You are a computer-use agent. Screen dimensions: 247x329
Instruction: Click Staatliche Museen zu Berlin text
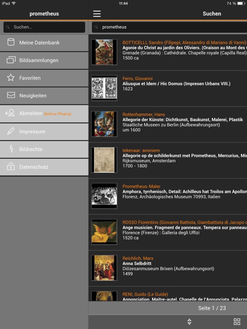pos(171,125)
